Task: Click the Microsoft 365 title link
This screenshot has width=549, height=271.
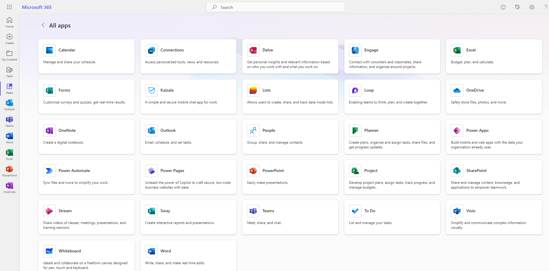Action: point(37,7)
